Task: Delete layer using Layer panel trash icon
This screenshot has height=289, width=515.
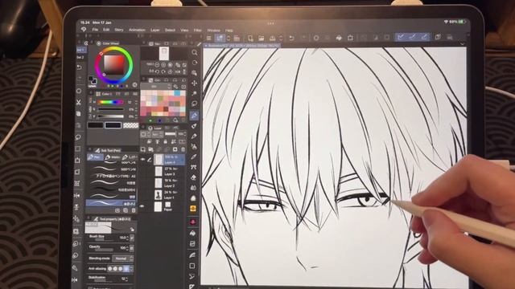Action: [x=183, y=149]
